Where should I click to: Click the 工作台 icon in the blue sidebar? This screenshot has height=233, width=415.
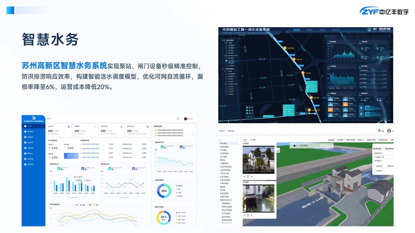(25, 126)
